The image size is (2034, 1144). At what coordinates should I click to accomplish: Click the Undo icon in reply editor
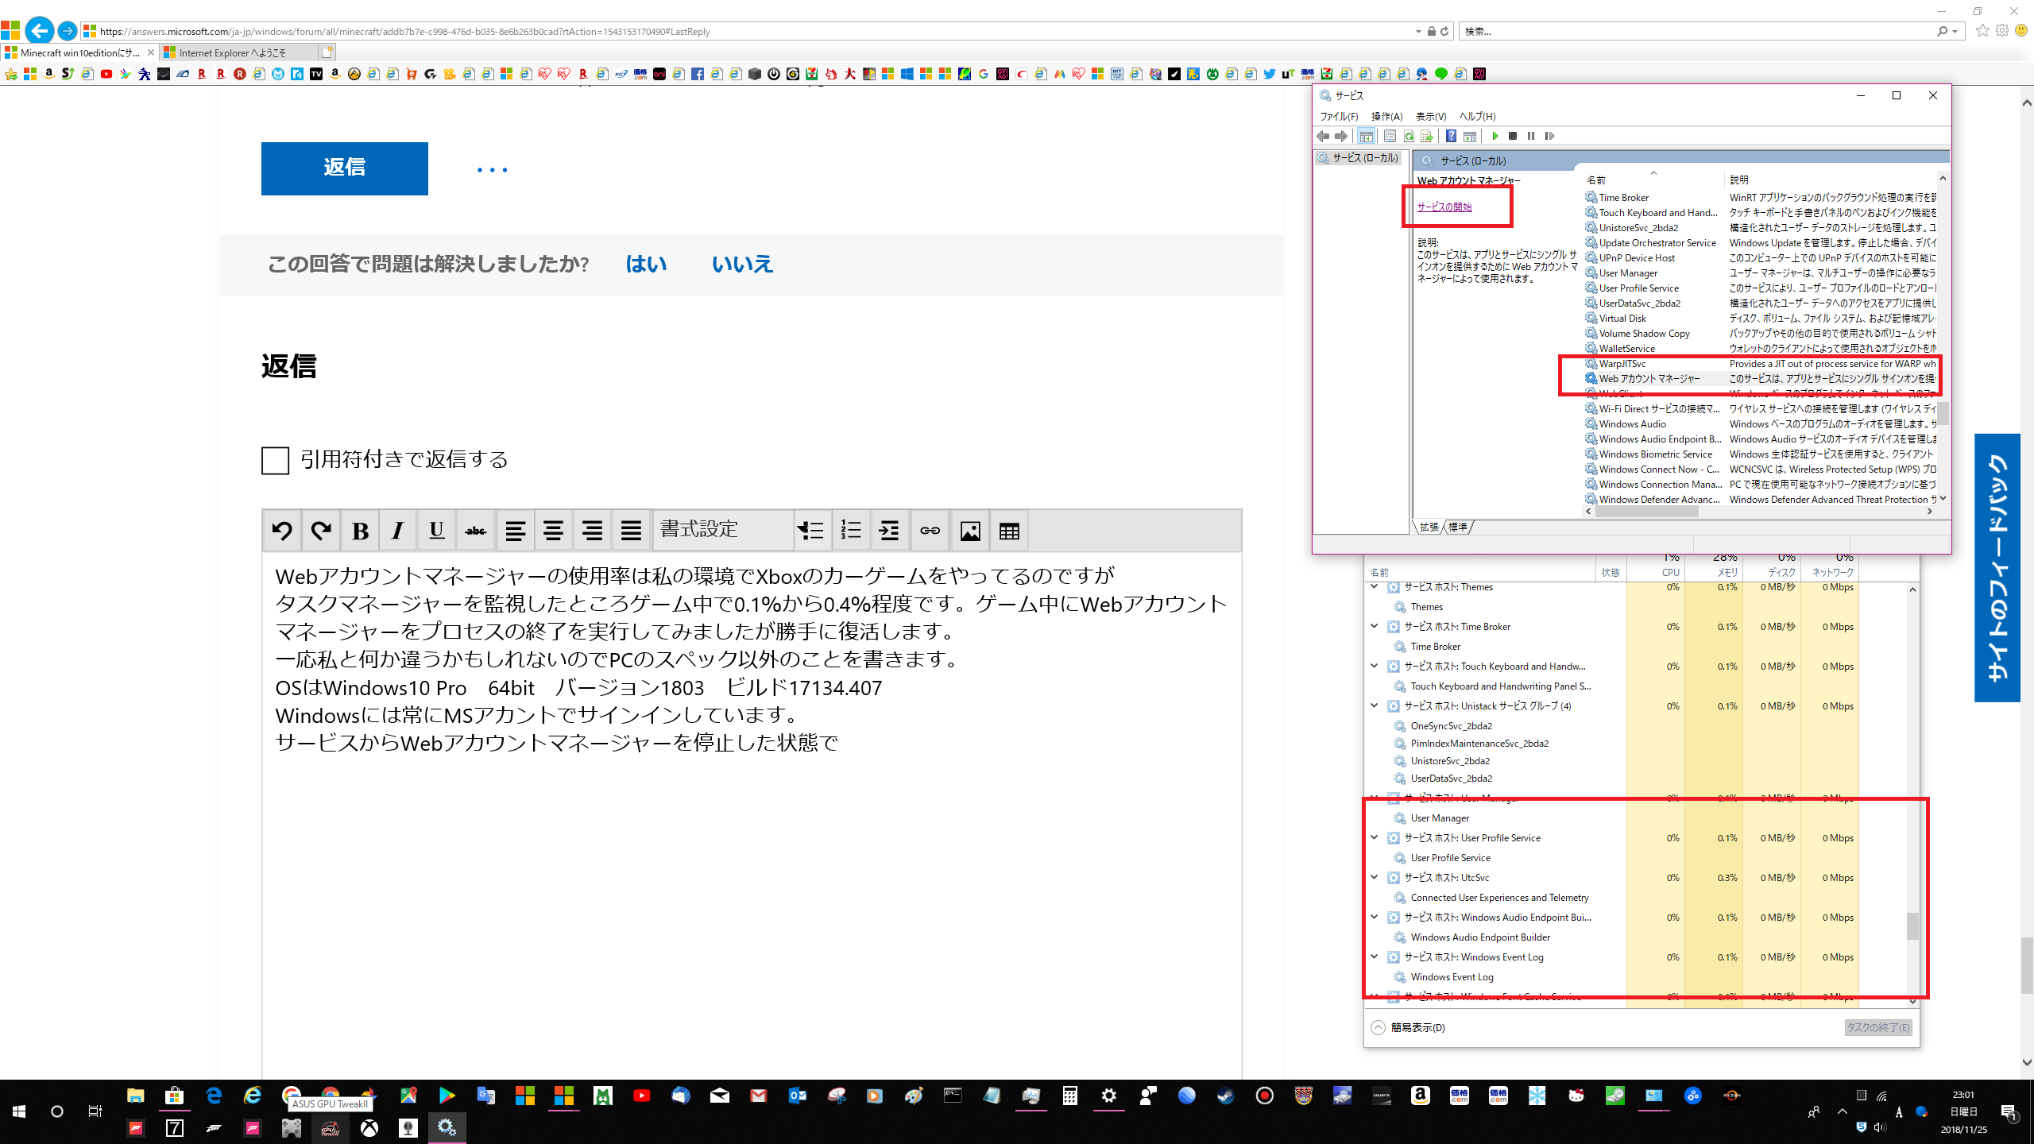point(282,531)
